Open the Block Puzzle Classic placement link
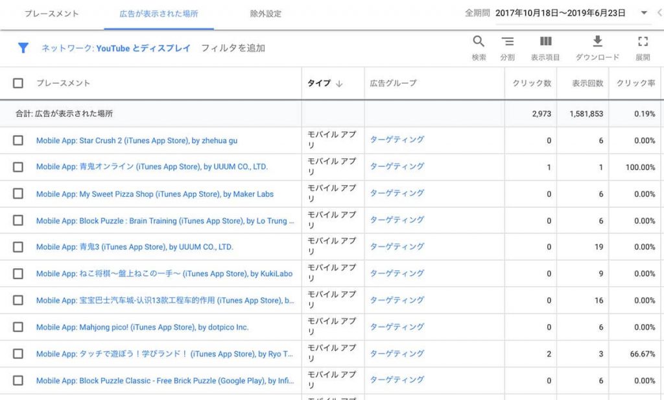Viewport: 664px width, 400px height. [165, 381]
